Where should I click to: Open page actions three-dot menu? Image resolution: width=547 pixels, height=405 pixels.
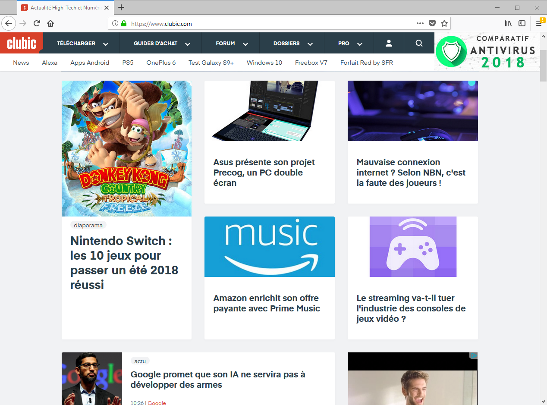420,23
